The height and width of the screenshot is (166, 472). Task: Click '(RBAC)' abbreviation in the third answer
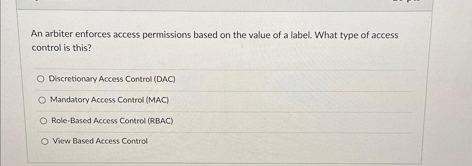[160, 121]
